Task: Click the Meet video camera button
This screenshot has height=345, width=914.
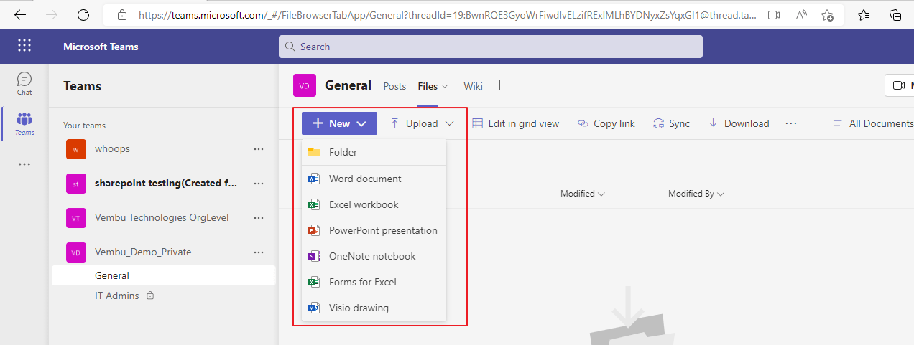Action: click(899, 85)
